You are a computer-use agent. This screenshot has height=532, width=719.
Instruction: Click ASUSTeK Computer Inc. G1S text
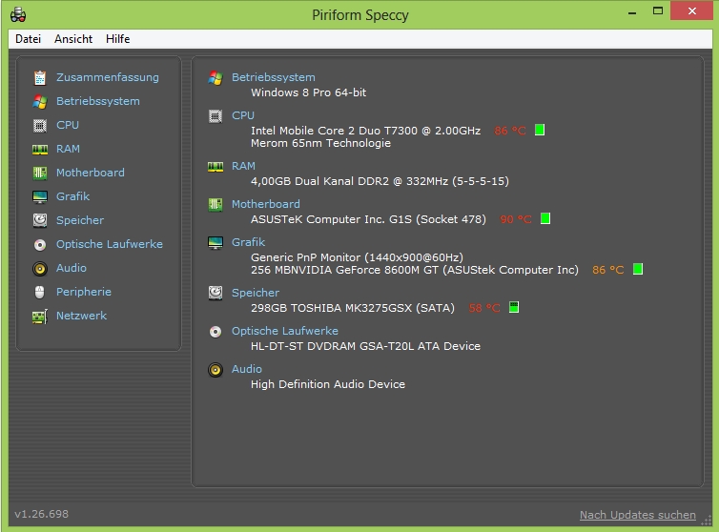click(x=368, y=219)
